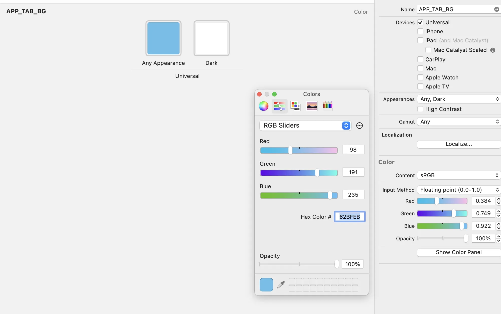Viewport: 501px width, 314px height.
Task: Click the arrow icon in the Name field
Action: (496, 9)
